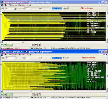
Task: Click BitPerSample = 16 status in lower window
Action: pyautogui.click(x=38, y=98)
